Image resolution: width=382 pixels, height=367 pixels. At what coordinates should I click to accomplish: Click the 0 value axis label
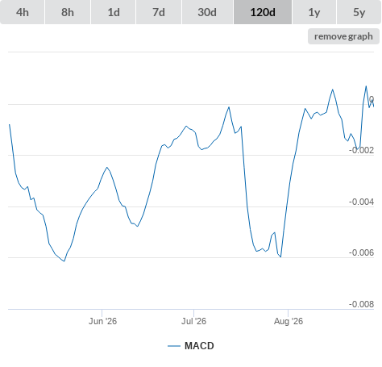click(372, 99)
